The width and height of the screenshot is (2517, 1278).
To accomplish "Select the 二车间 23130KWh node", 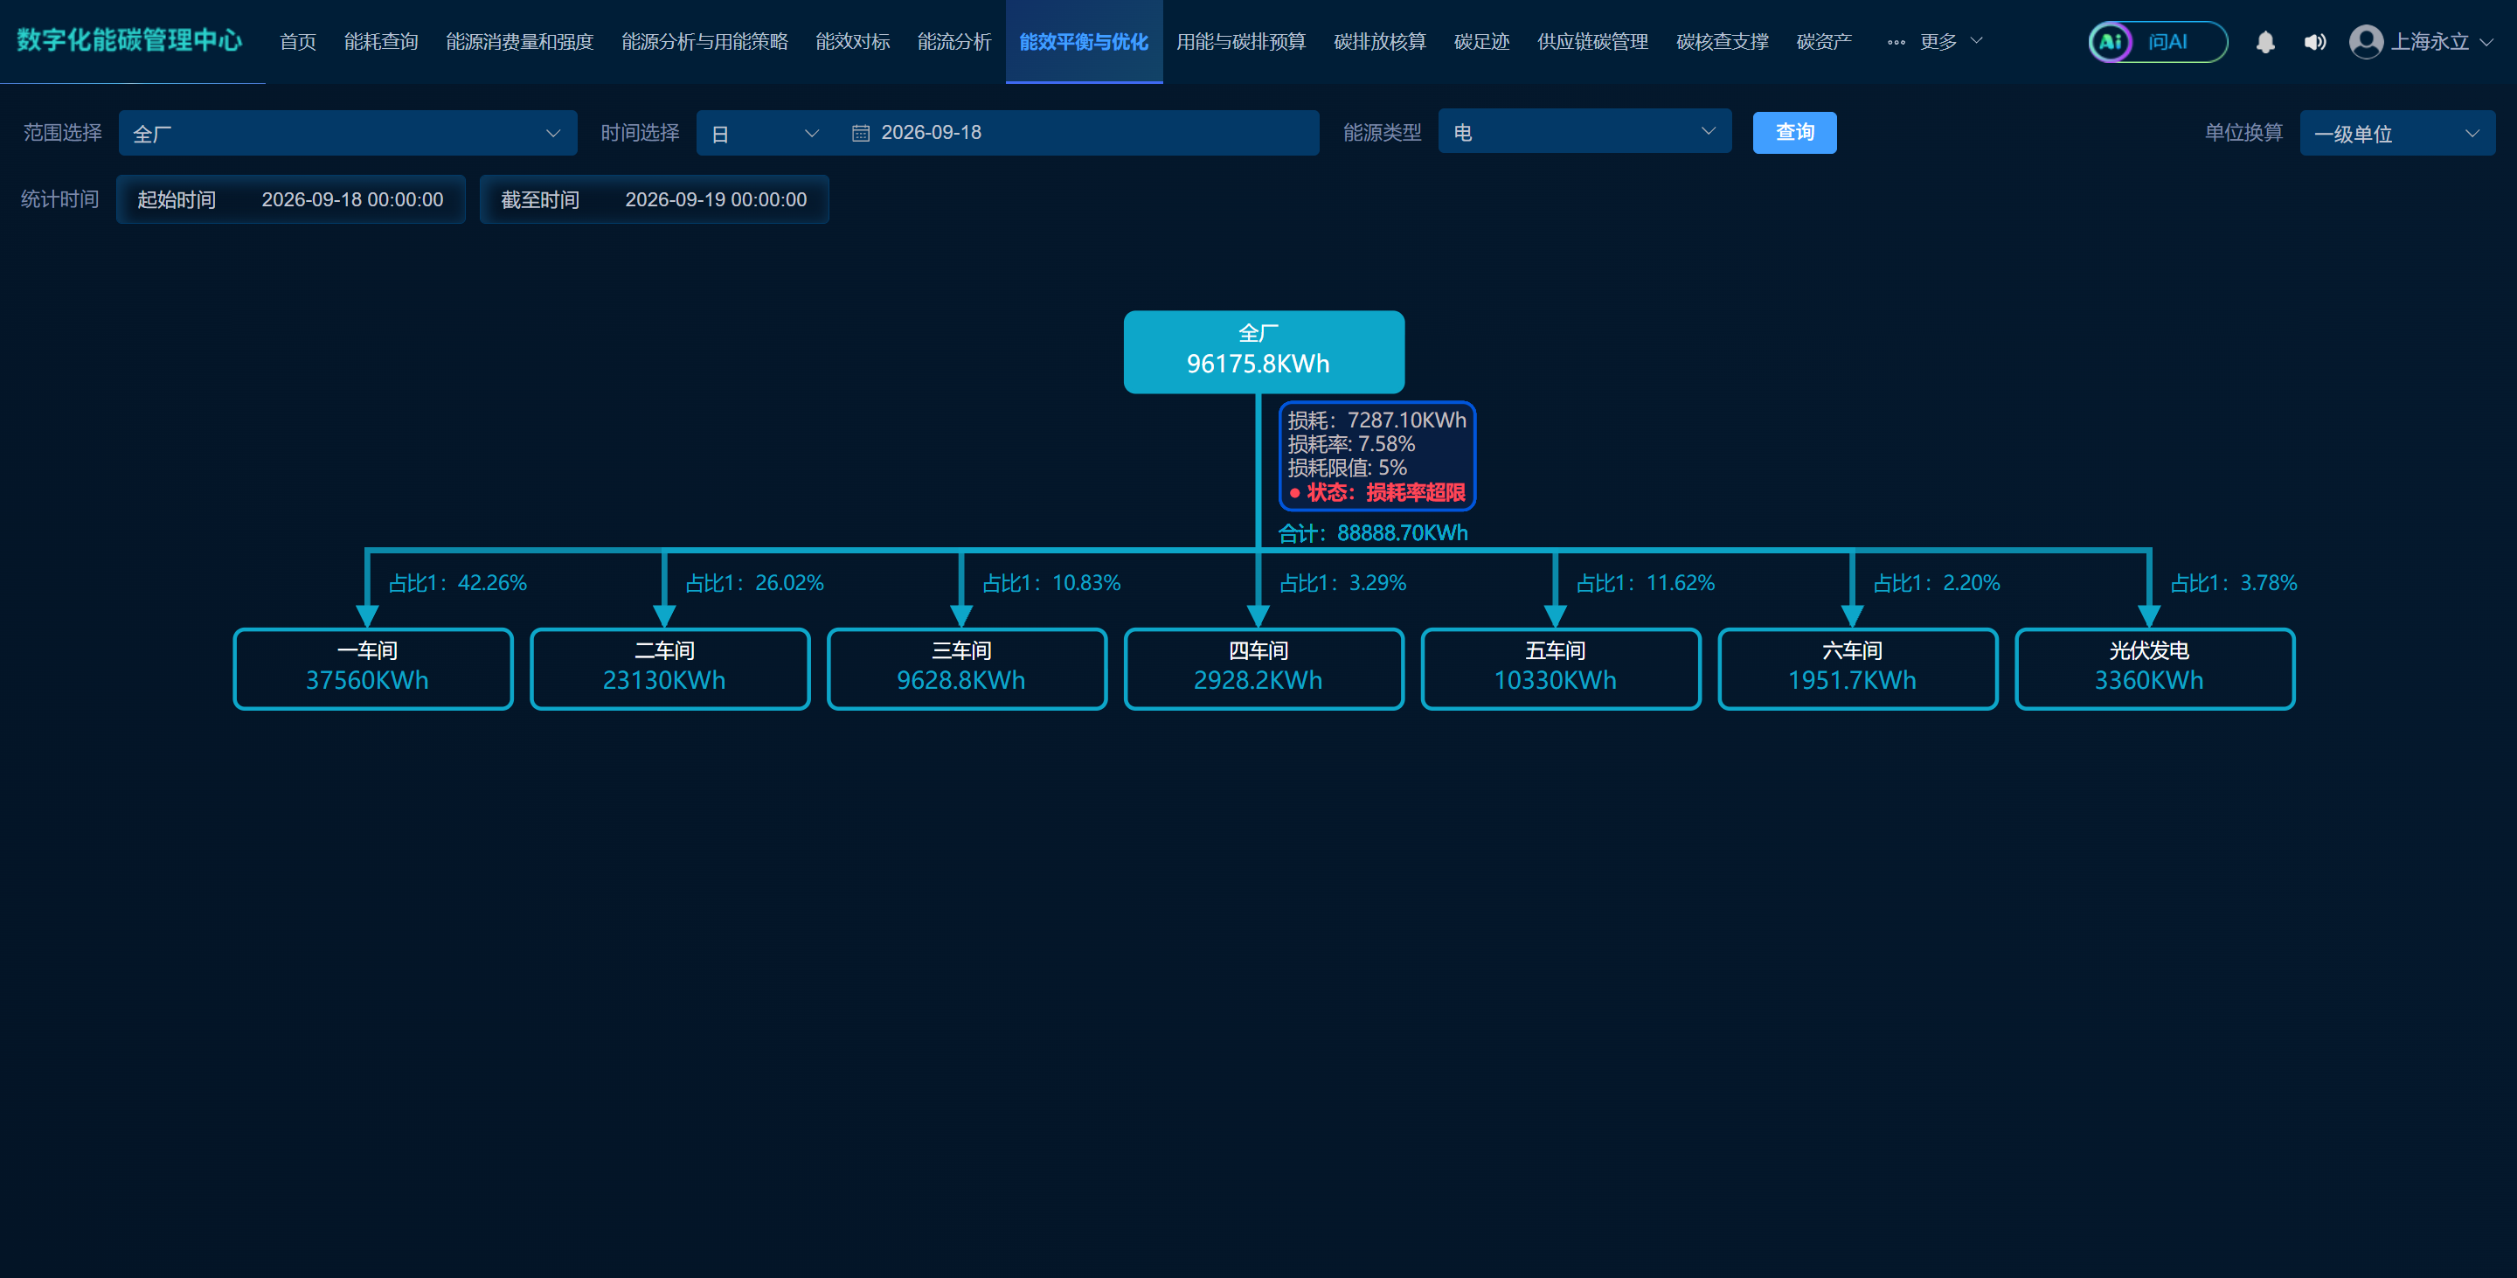I will (x=670, y=669).
